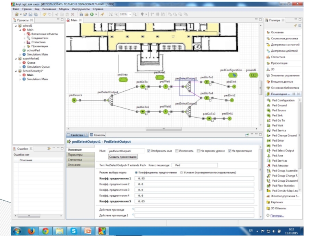Select the pedWait block on the canvas
This screenshot has height=236, width=315.
165,87
